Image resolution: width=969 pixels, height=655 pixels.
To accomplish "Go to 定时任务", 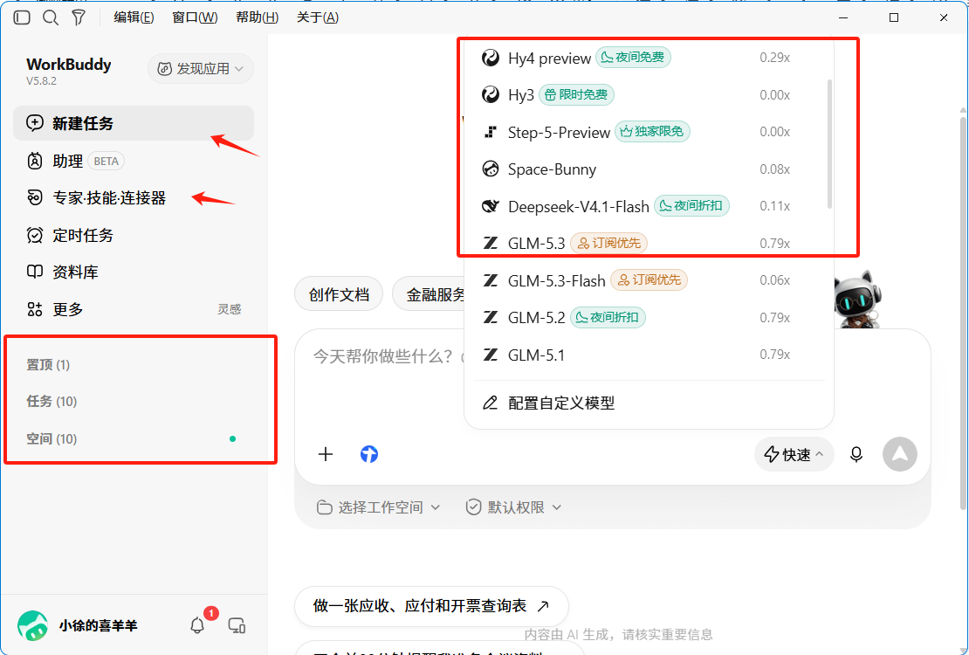I will [x=134, y=235].
